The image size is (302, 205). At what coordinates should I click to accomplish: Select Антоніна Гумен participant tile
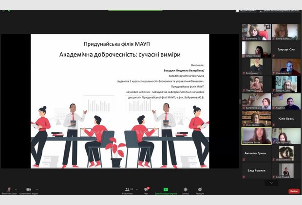coord(256,153)
